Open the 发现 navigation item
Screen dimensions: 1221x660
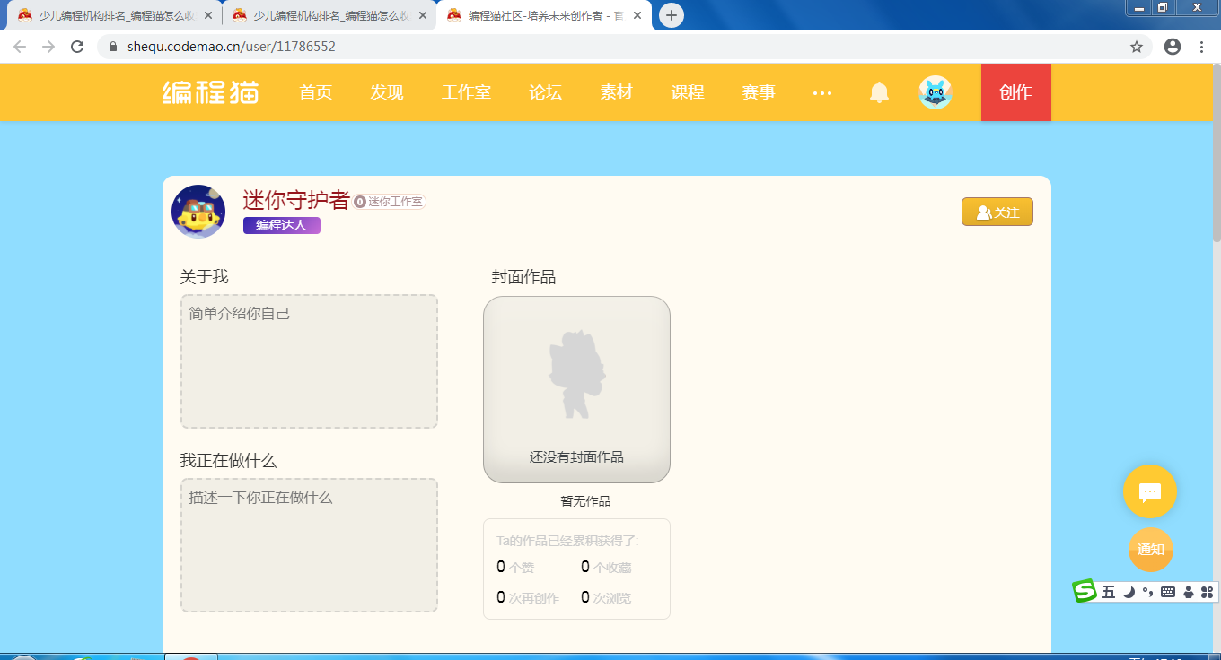tap(387, 92)
